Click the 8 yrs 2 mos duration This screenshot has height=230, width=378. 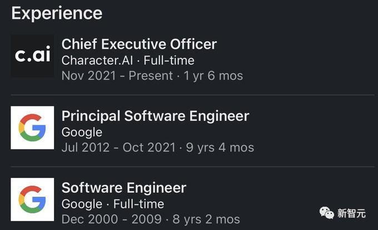(206, 219)
